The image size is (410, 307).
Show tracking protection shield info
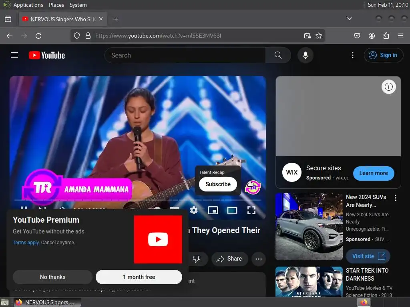click(x=76, y=36)
